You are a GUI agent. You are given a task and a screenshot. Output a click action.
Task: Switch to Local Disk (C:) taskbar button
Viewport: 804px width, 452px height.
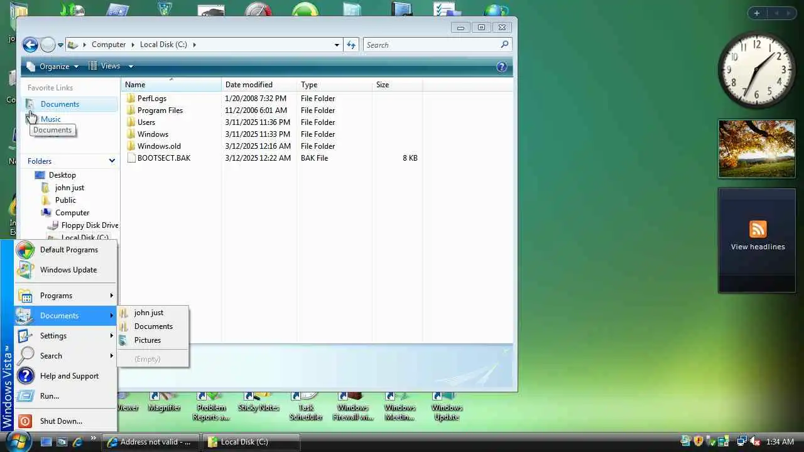pos(251,442)
